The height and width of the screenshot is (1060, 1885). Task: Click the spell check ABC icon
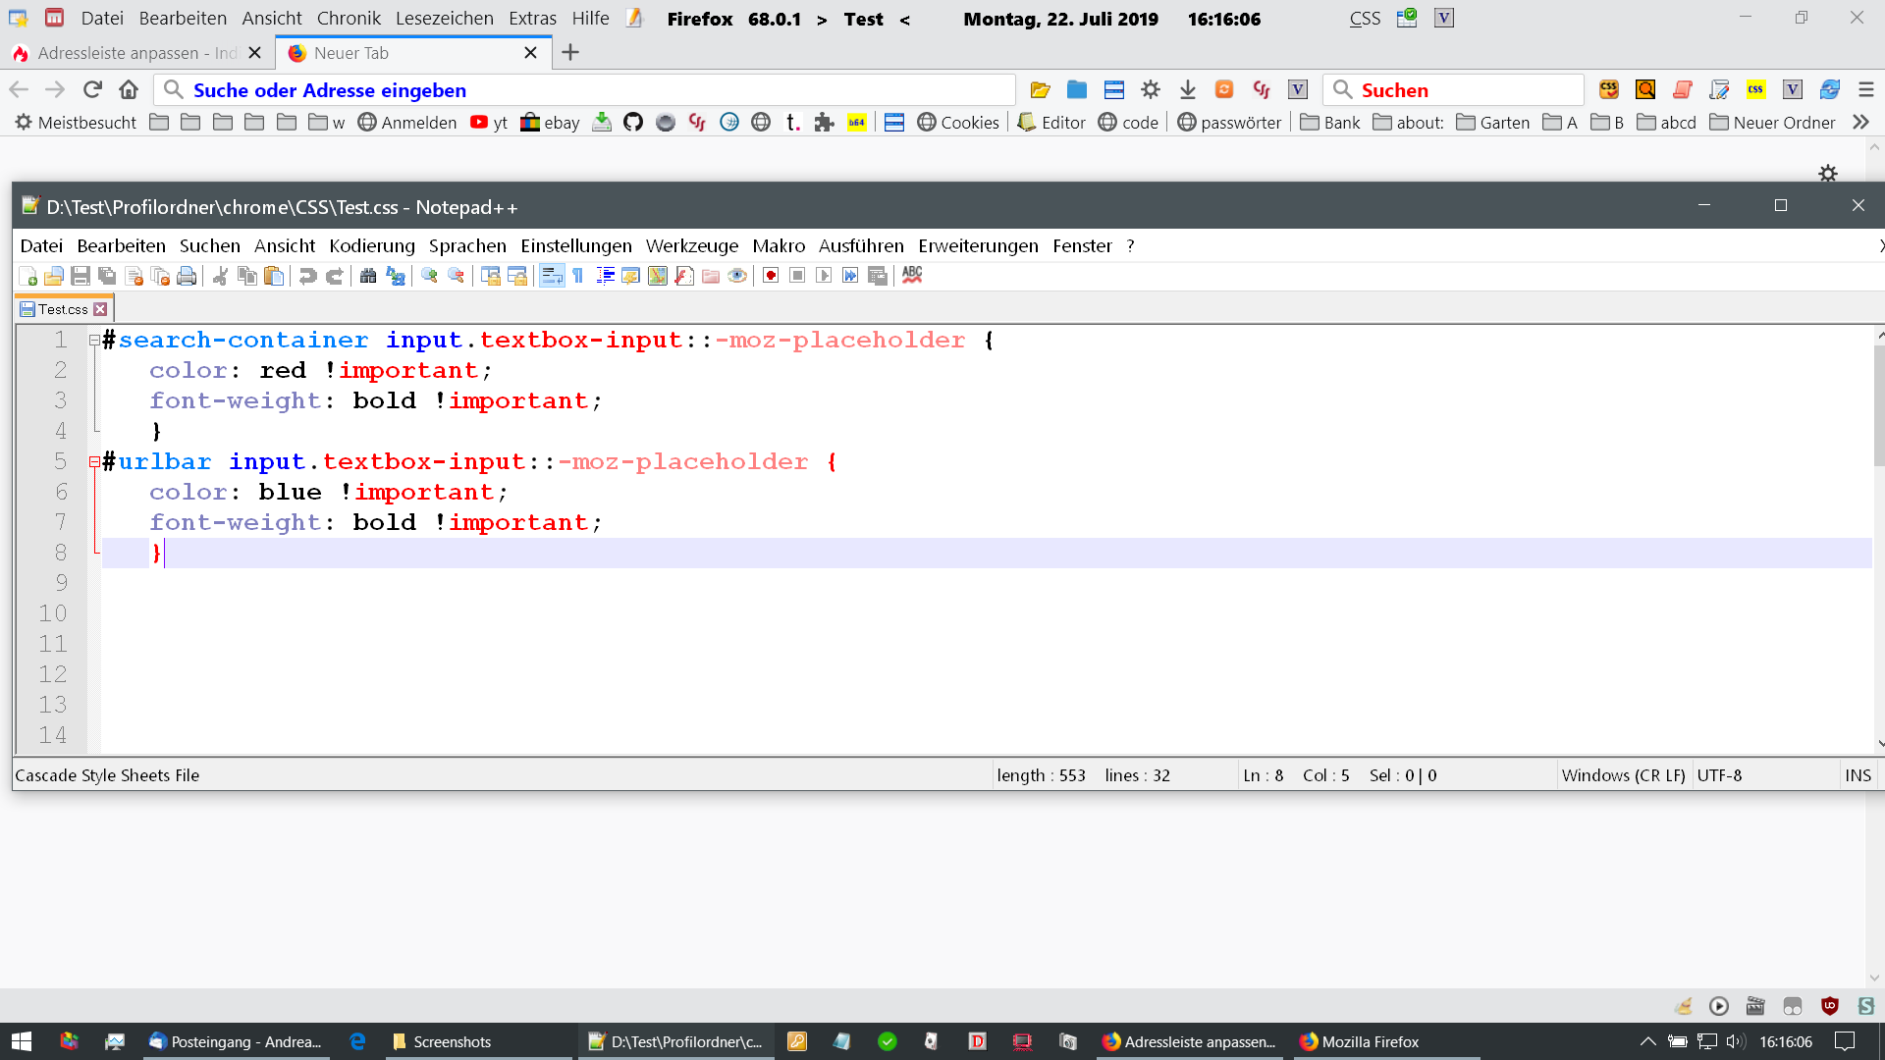912,276
